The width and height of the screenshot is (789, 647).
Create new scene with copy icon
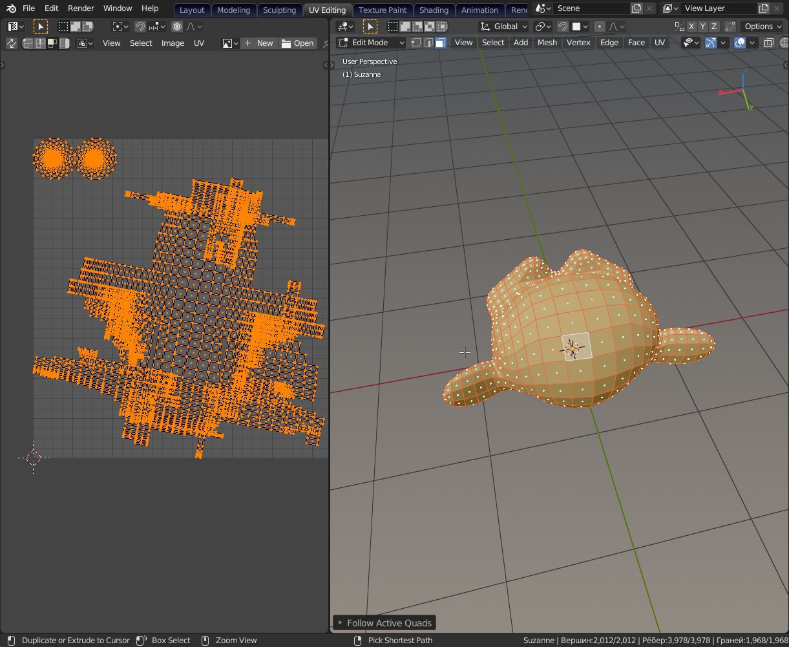(636, 8)
